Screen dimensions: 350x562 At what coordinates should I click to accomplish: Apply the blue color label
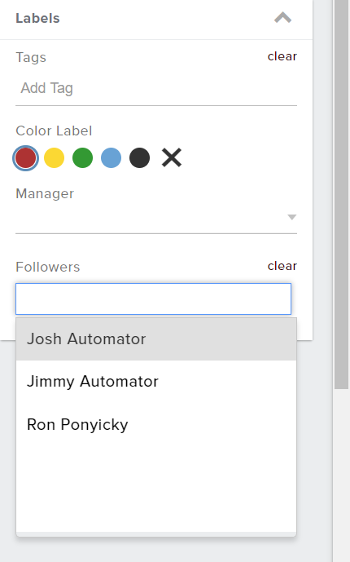112,157
